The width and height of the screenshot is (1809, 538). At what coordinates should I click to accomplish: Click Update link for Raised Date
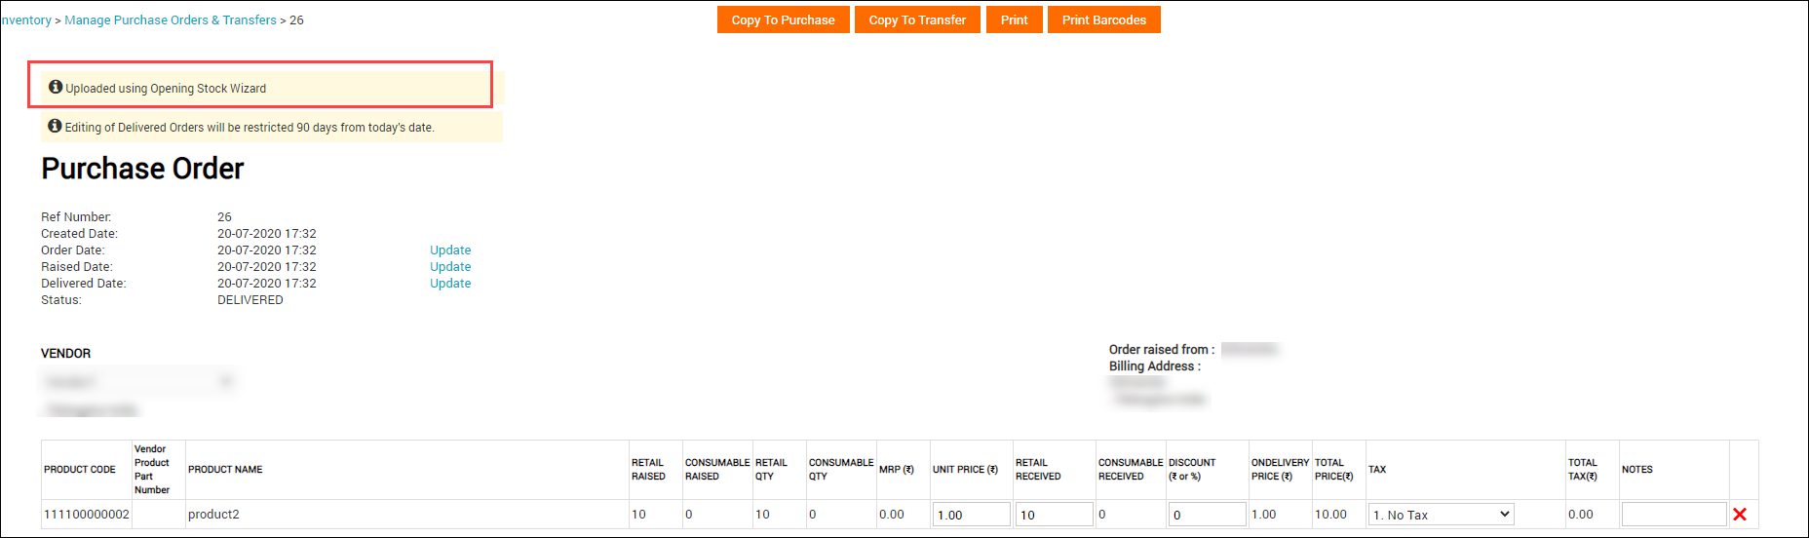[450, 267]
